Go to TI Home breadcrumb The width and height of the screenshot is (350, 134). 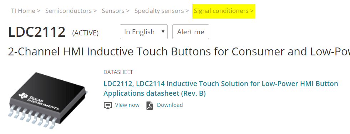(23, 11)
